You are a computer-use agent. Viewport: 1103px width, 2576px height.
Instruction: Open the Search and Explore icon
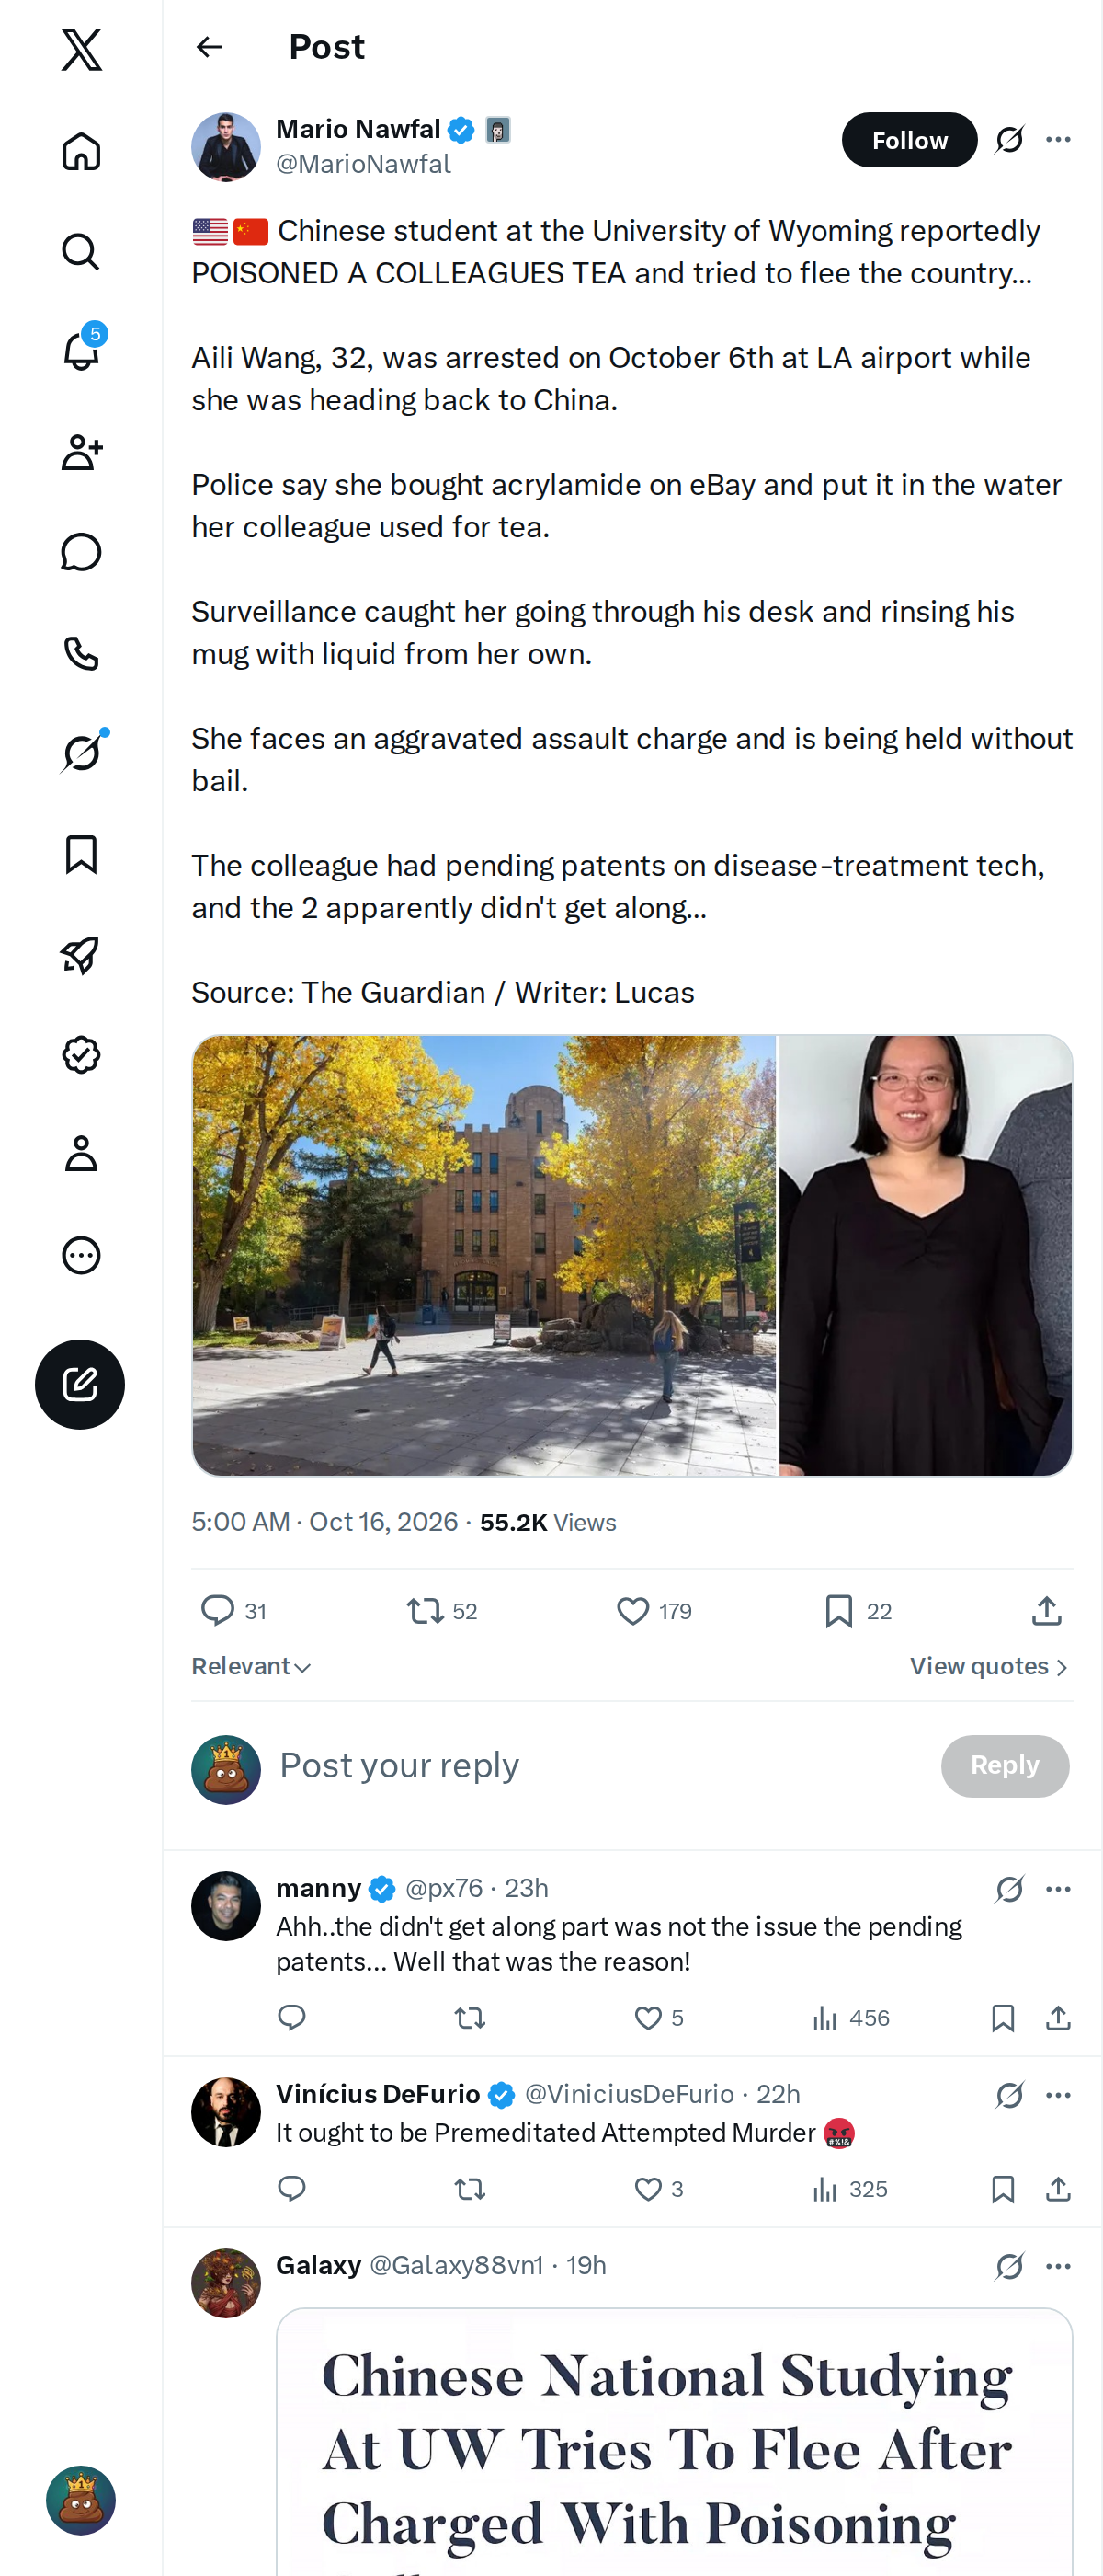click(81, 251)
